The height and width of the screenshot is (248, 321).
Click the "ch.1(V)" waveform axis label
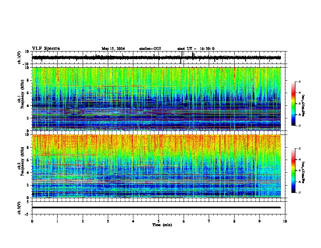pos(19,58)
